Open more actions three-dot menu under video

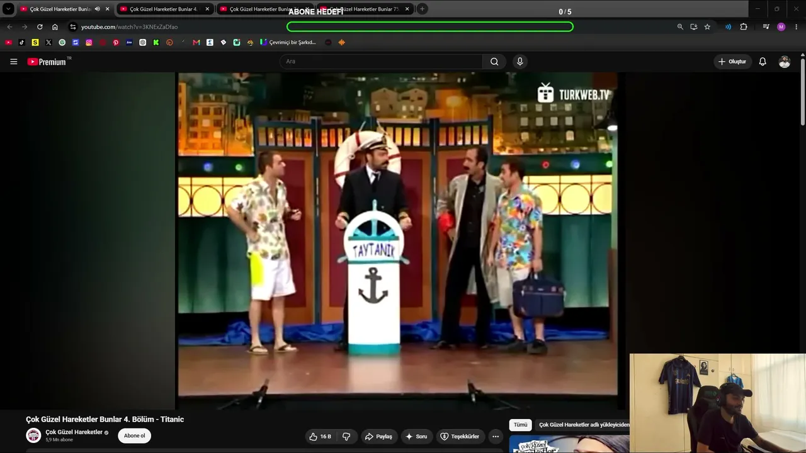pyautogui.click(x=496, y=437)
